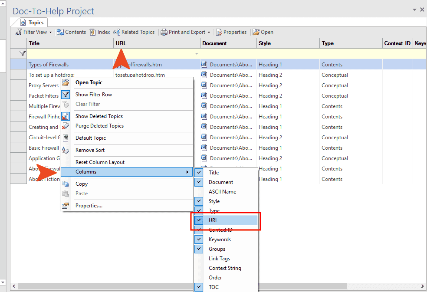Click the Copy icon in context menu
Screen dimensions: 427x292
coord(66,184)
